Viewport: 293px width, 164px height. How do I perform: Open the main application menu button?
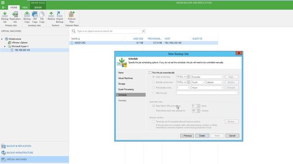[x=4, y=7]
